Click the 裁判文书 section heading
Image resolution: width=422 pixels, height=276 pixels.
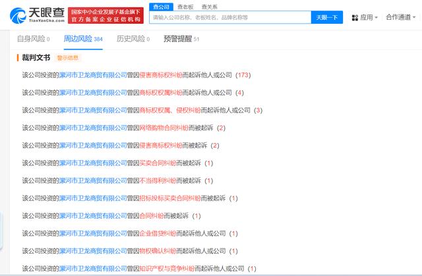(x=36, y=57)
